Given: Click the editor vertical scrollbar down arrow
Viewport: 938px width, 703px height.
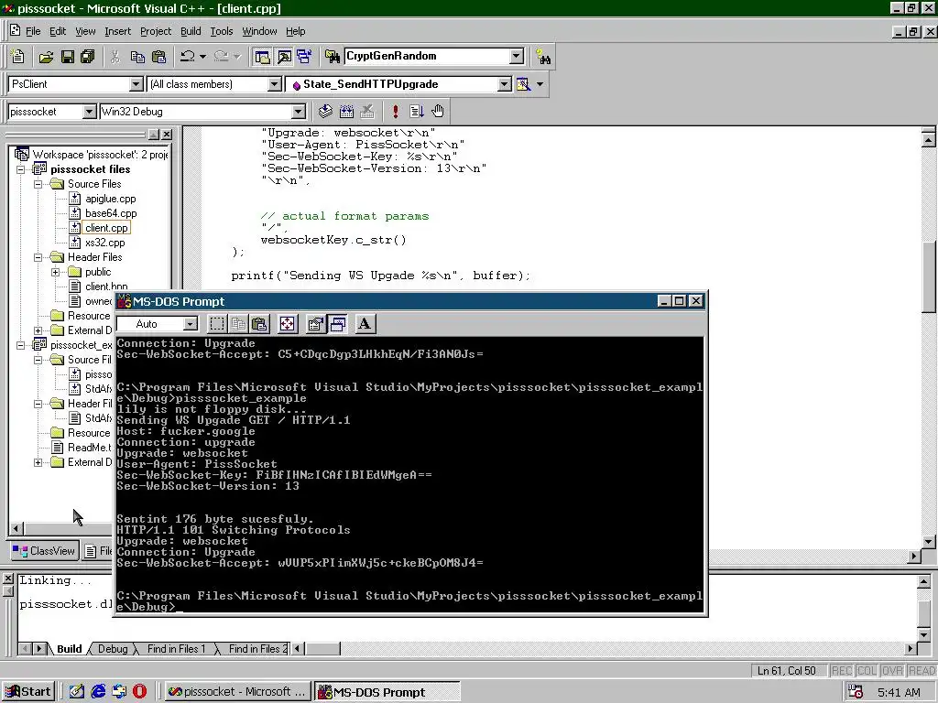Looking at the screenshot, I should 929,543.
